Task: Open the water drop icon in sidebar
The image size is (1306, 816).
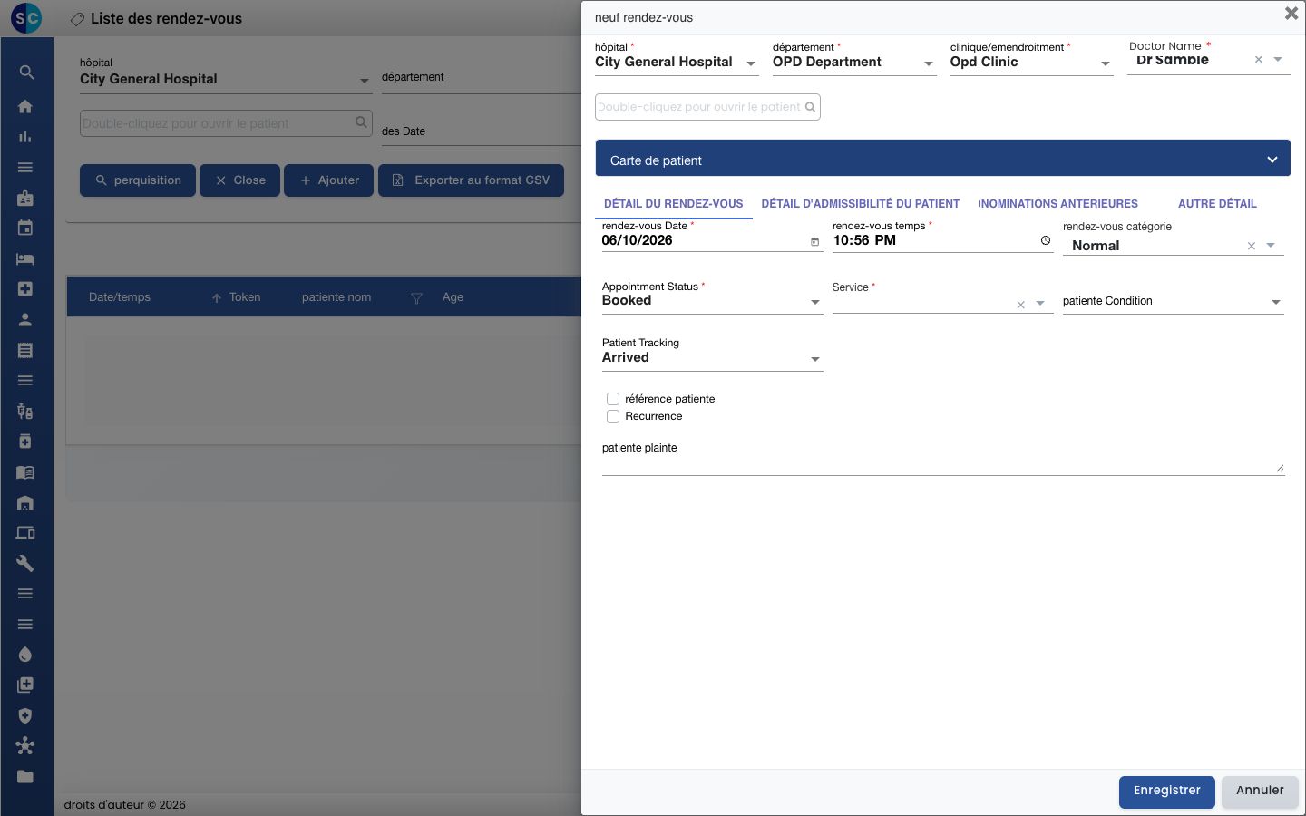Action: [x=25, y=655]
